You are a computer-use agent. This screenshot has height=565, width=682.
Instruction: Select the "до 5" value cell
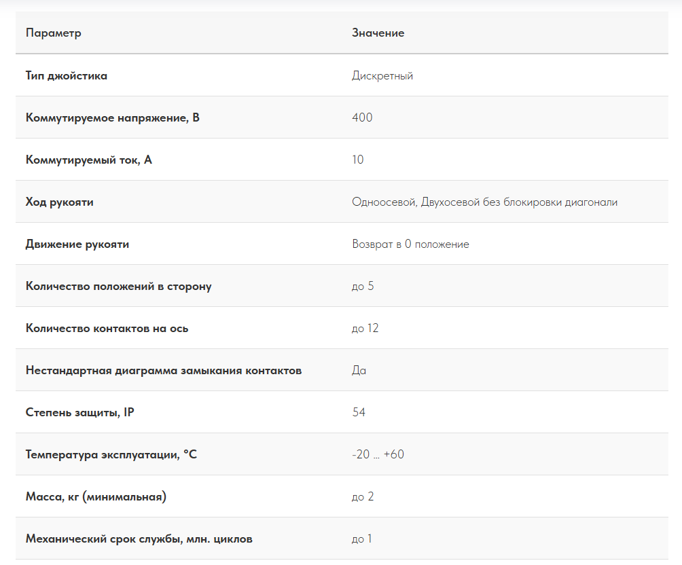363,286
